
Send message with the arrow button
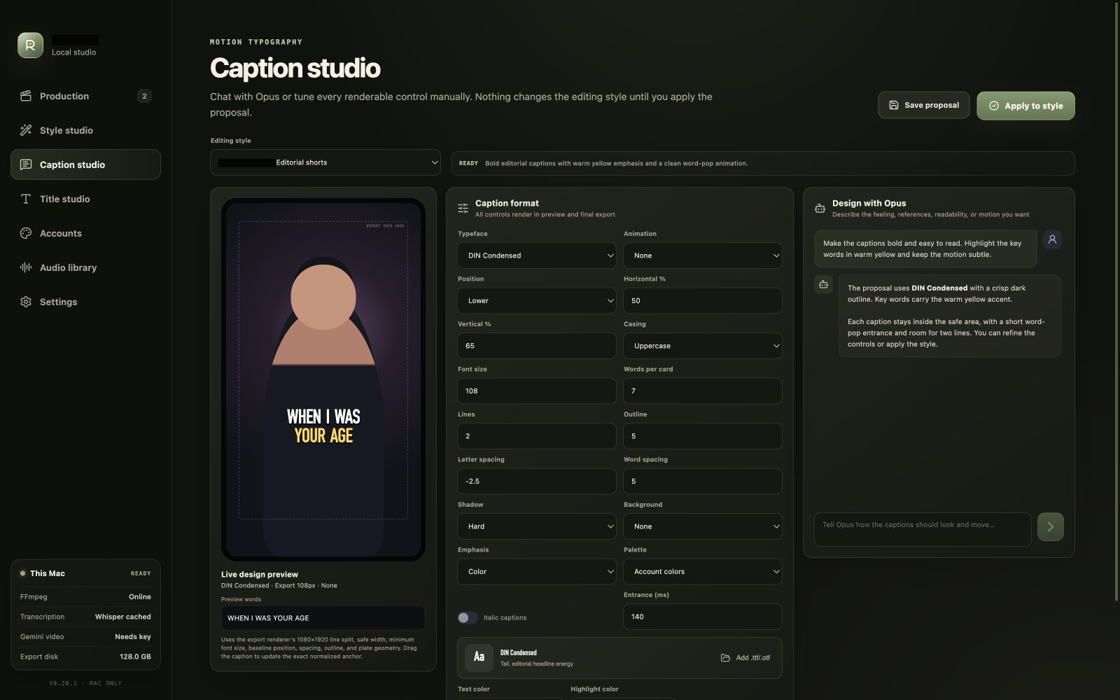(x=1050, y=527)
